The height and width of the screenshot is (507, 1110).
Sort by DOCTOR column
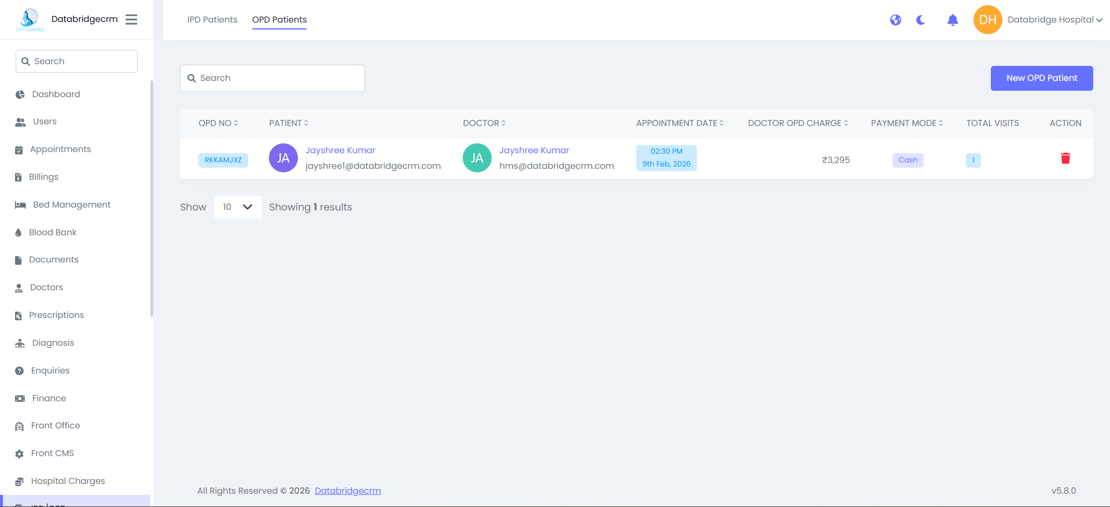tap(484, 123)
